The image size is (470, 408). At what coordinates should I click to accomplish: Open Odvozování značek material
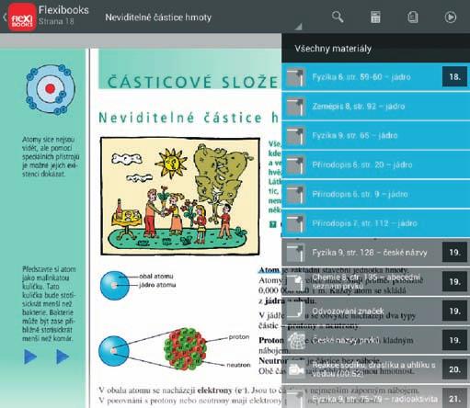click(x=375, y=311)
